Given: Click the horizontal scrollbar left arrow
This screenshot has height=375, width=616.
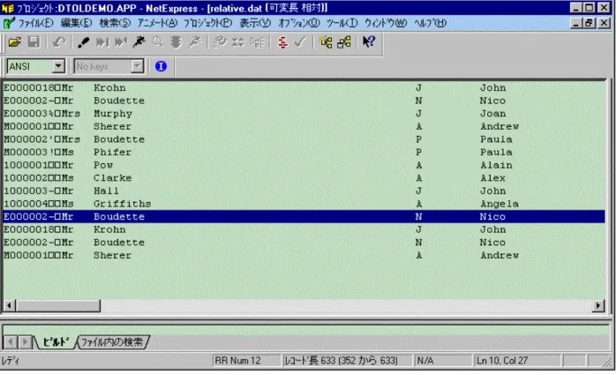Looking at the screenshot, I should [x=10, y=305].
